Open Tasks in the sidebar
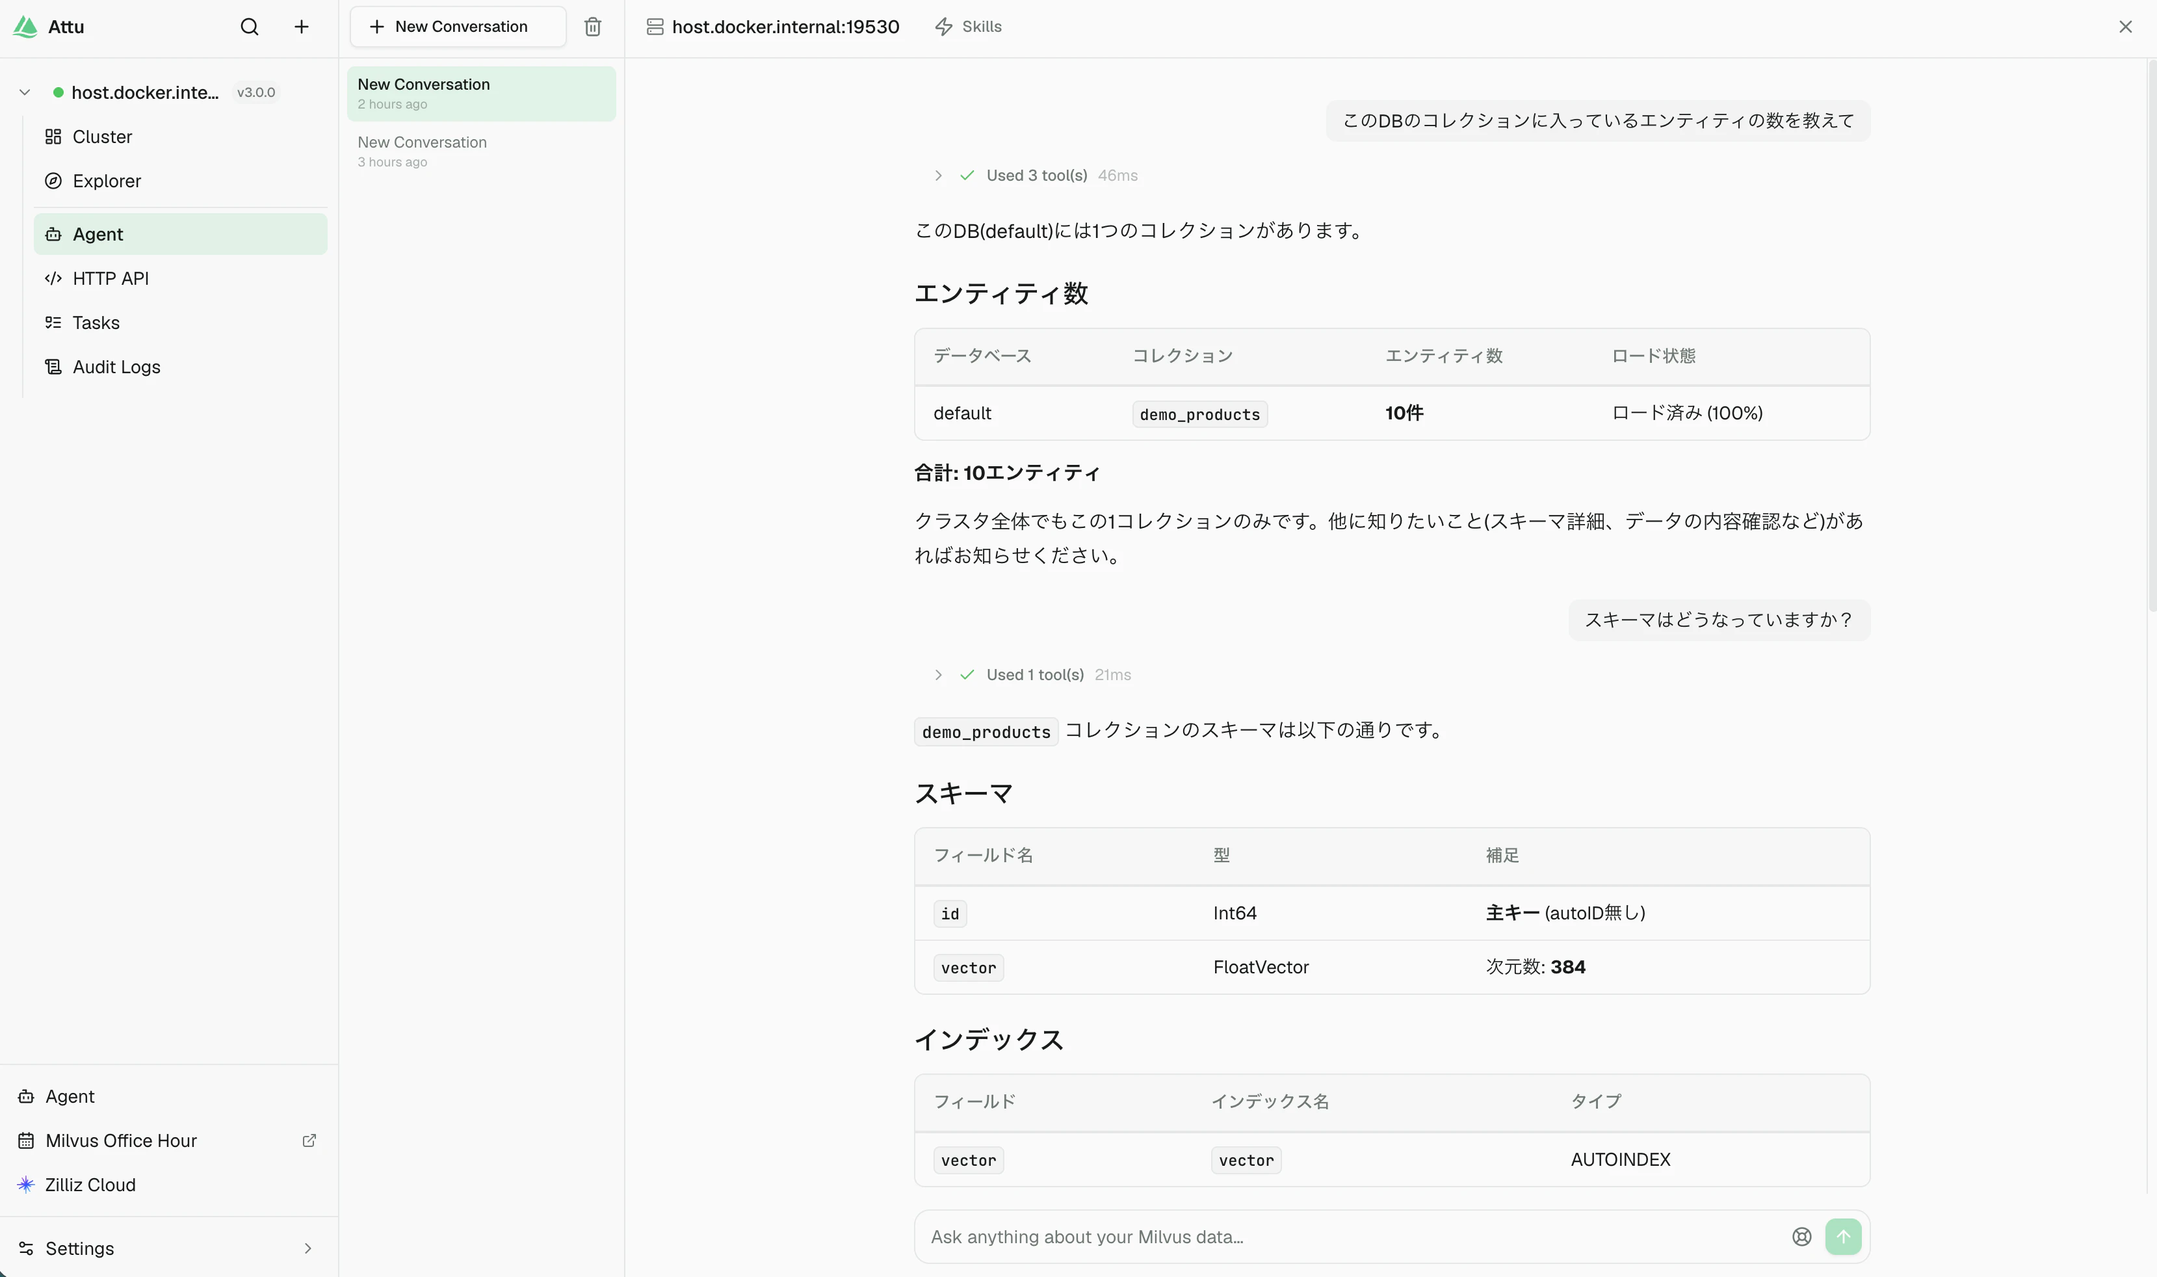Viewport: 2157px width, 1277px height. 181,323
